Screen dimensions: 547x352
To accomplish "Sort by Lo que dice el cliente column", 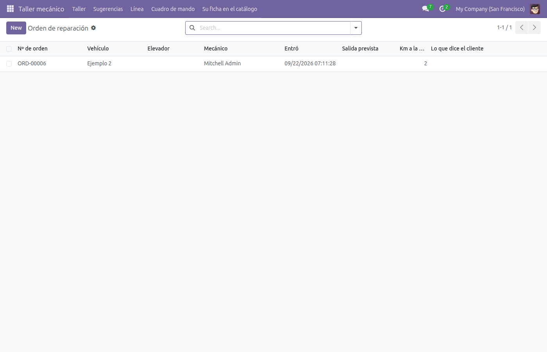I will click(457, 48).
